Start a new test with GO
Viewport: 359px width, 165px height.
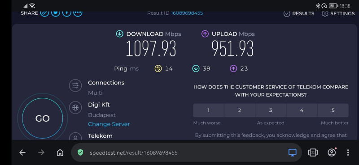point(42,118)
